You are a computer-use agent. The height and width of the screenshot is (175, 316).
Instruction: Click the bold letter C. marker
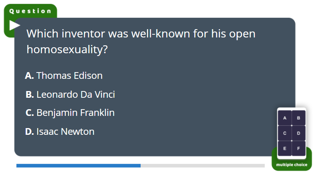coord(30,113)
